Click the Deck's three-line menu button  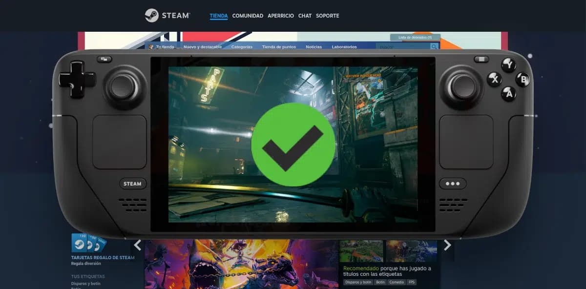481,59
